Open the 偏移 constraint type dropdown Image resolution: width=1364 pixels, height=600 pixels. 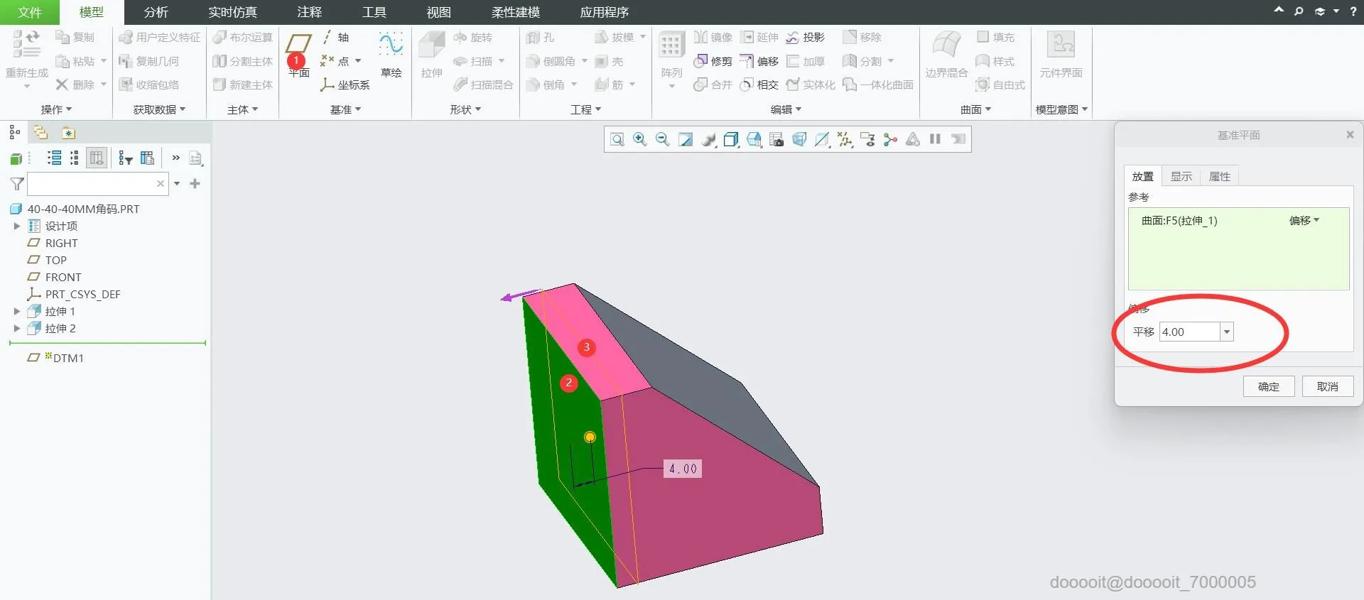click(x=1304, y=220)
